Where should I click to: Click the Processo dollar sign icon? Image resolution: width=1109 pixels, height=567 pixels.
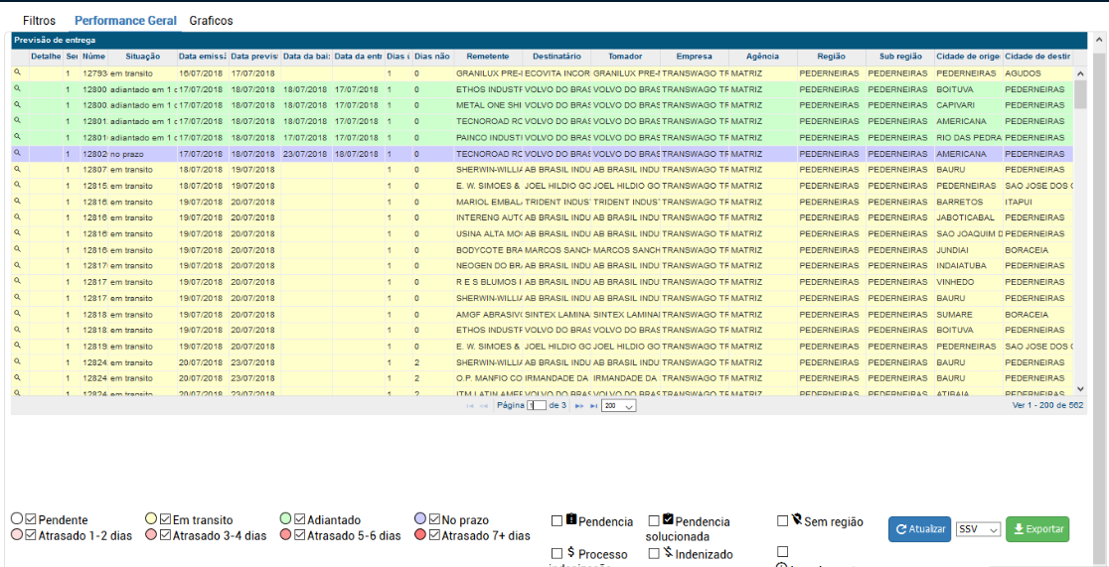point(571,552)
